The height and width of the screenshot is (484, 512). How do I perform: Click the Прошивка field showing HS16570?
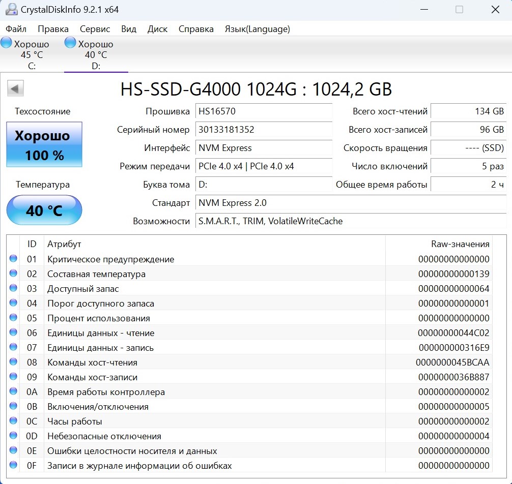pyautogui.click(x=264, y=111)
